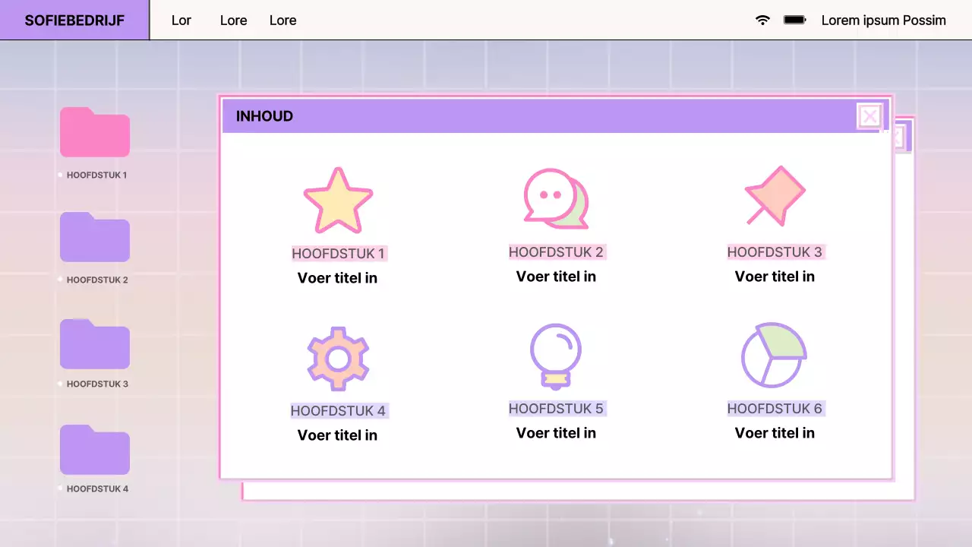Open the chat bubble icon above Hoofdstuk 2
The height and width of the screenshot is (547, 972).
(x=556, y=198)
